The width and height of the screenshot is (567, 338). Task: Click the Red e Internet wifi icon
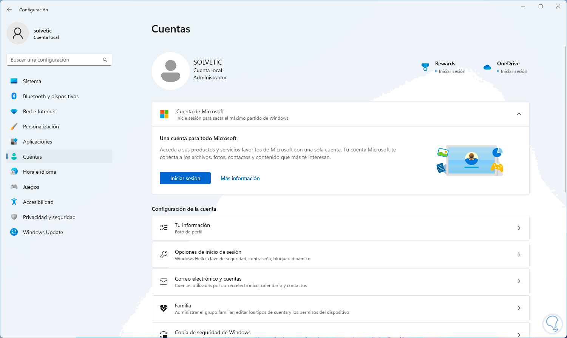click(14, 111)
